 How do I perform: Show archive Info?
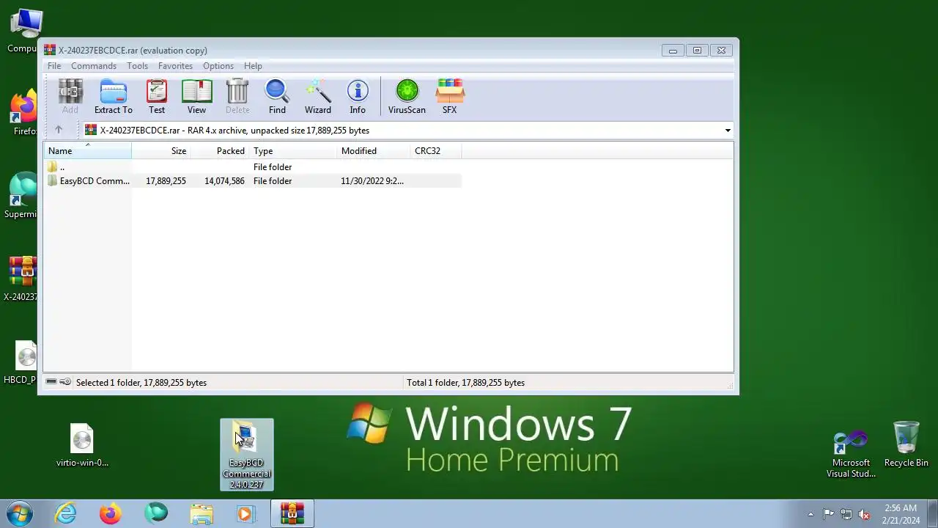pos(358,97)
